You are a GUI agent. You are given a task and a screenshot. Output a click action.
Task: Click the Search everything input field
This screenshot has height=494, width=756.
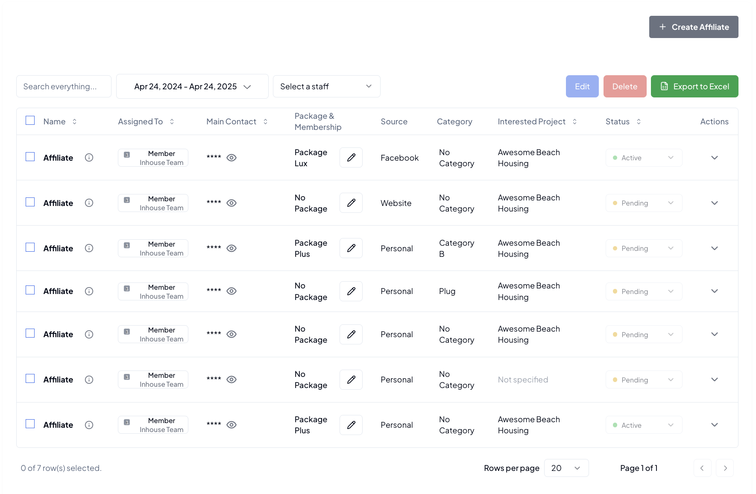(64, 86)
